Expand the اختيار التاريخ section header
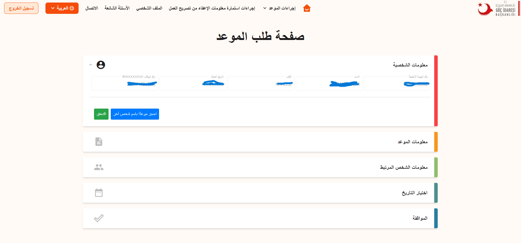Screen dimensions: 521x243 [260, 193]
